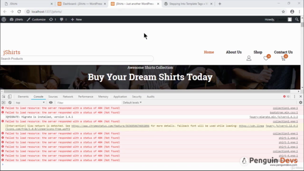
Task: Switch to the Network tab
Action: click(68, 96)
